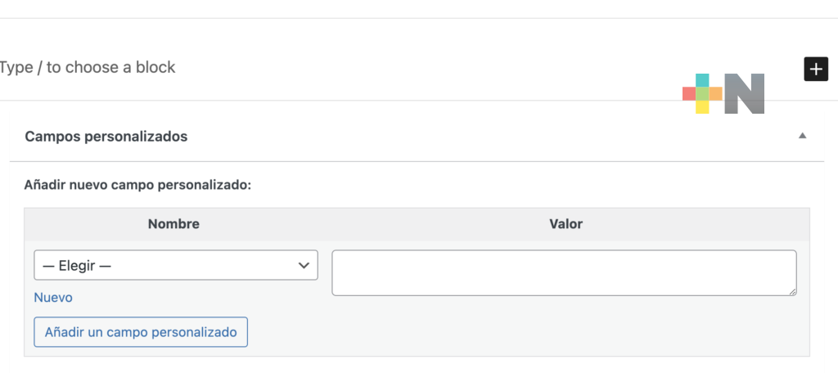Click the Type / to choose a block placeholder
The height and width of the screenshot is (373, 838).
88,67
